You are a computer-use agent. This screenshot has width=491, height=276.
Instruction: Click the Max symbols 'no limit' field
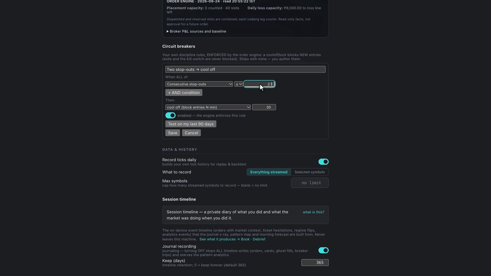tap(310, 183)
